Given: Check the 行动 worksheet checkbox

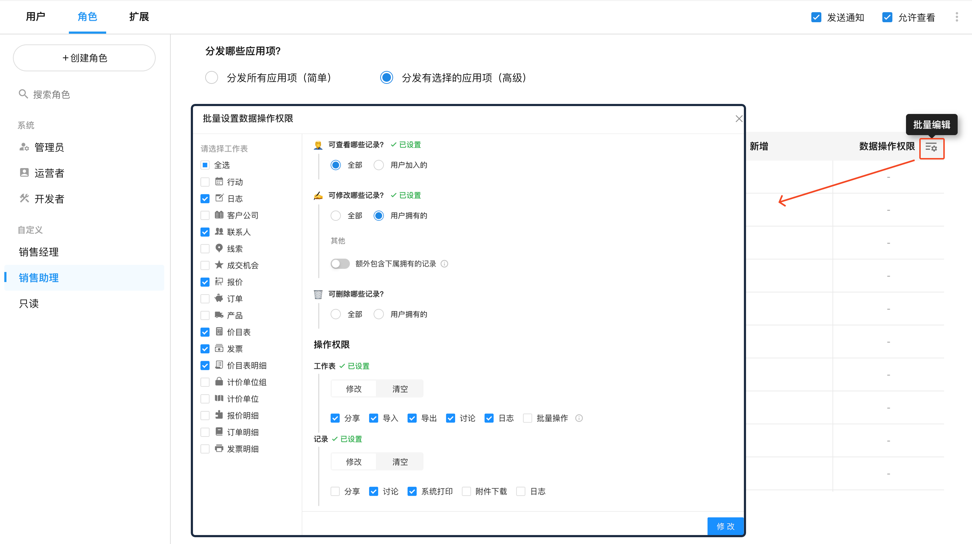Looking at the screenshot, I should point(205,182).
